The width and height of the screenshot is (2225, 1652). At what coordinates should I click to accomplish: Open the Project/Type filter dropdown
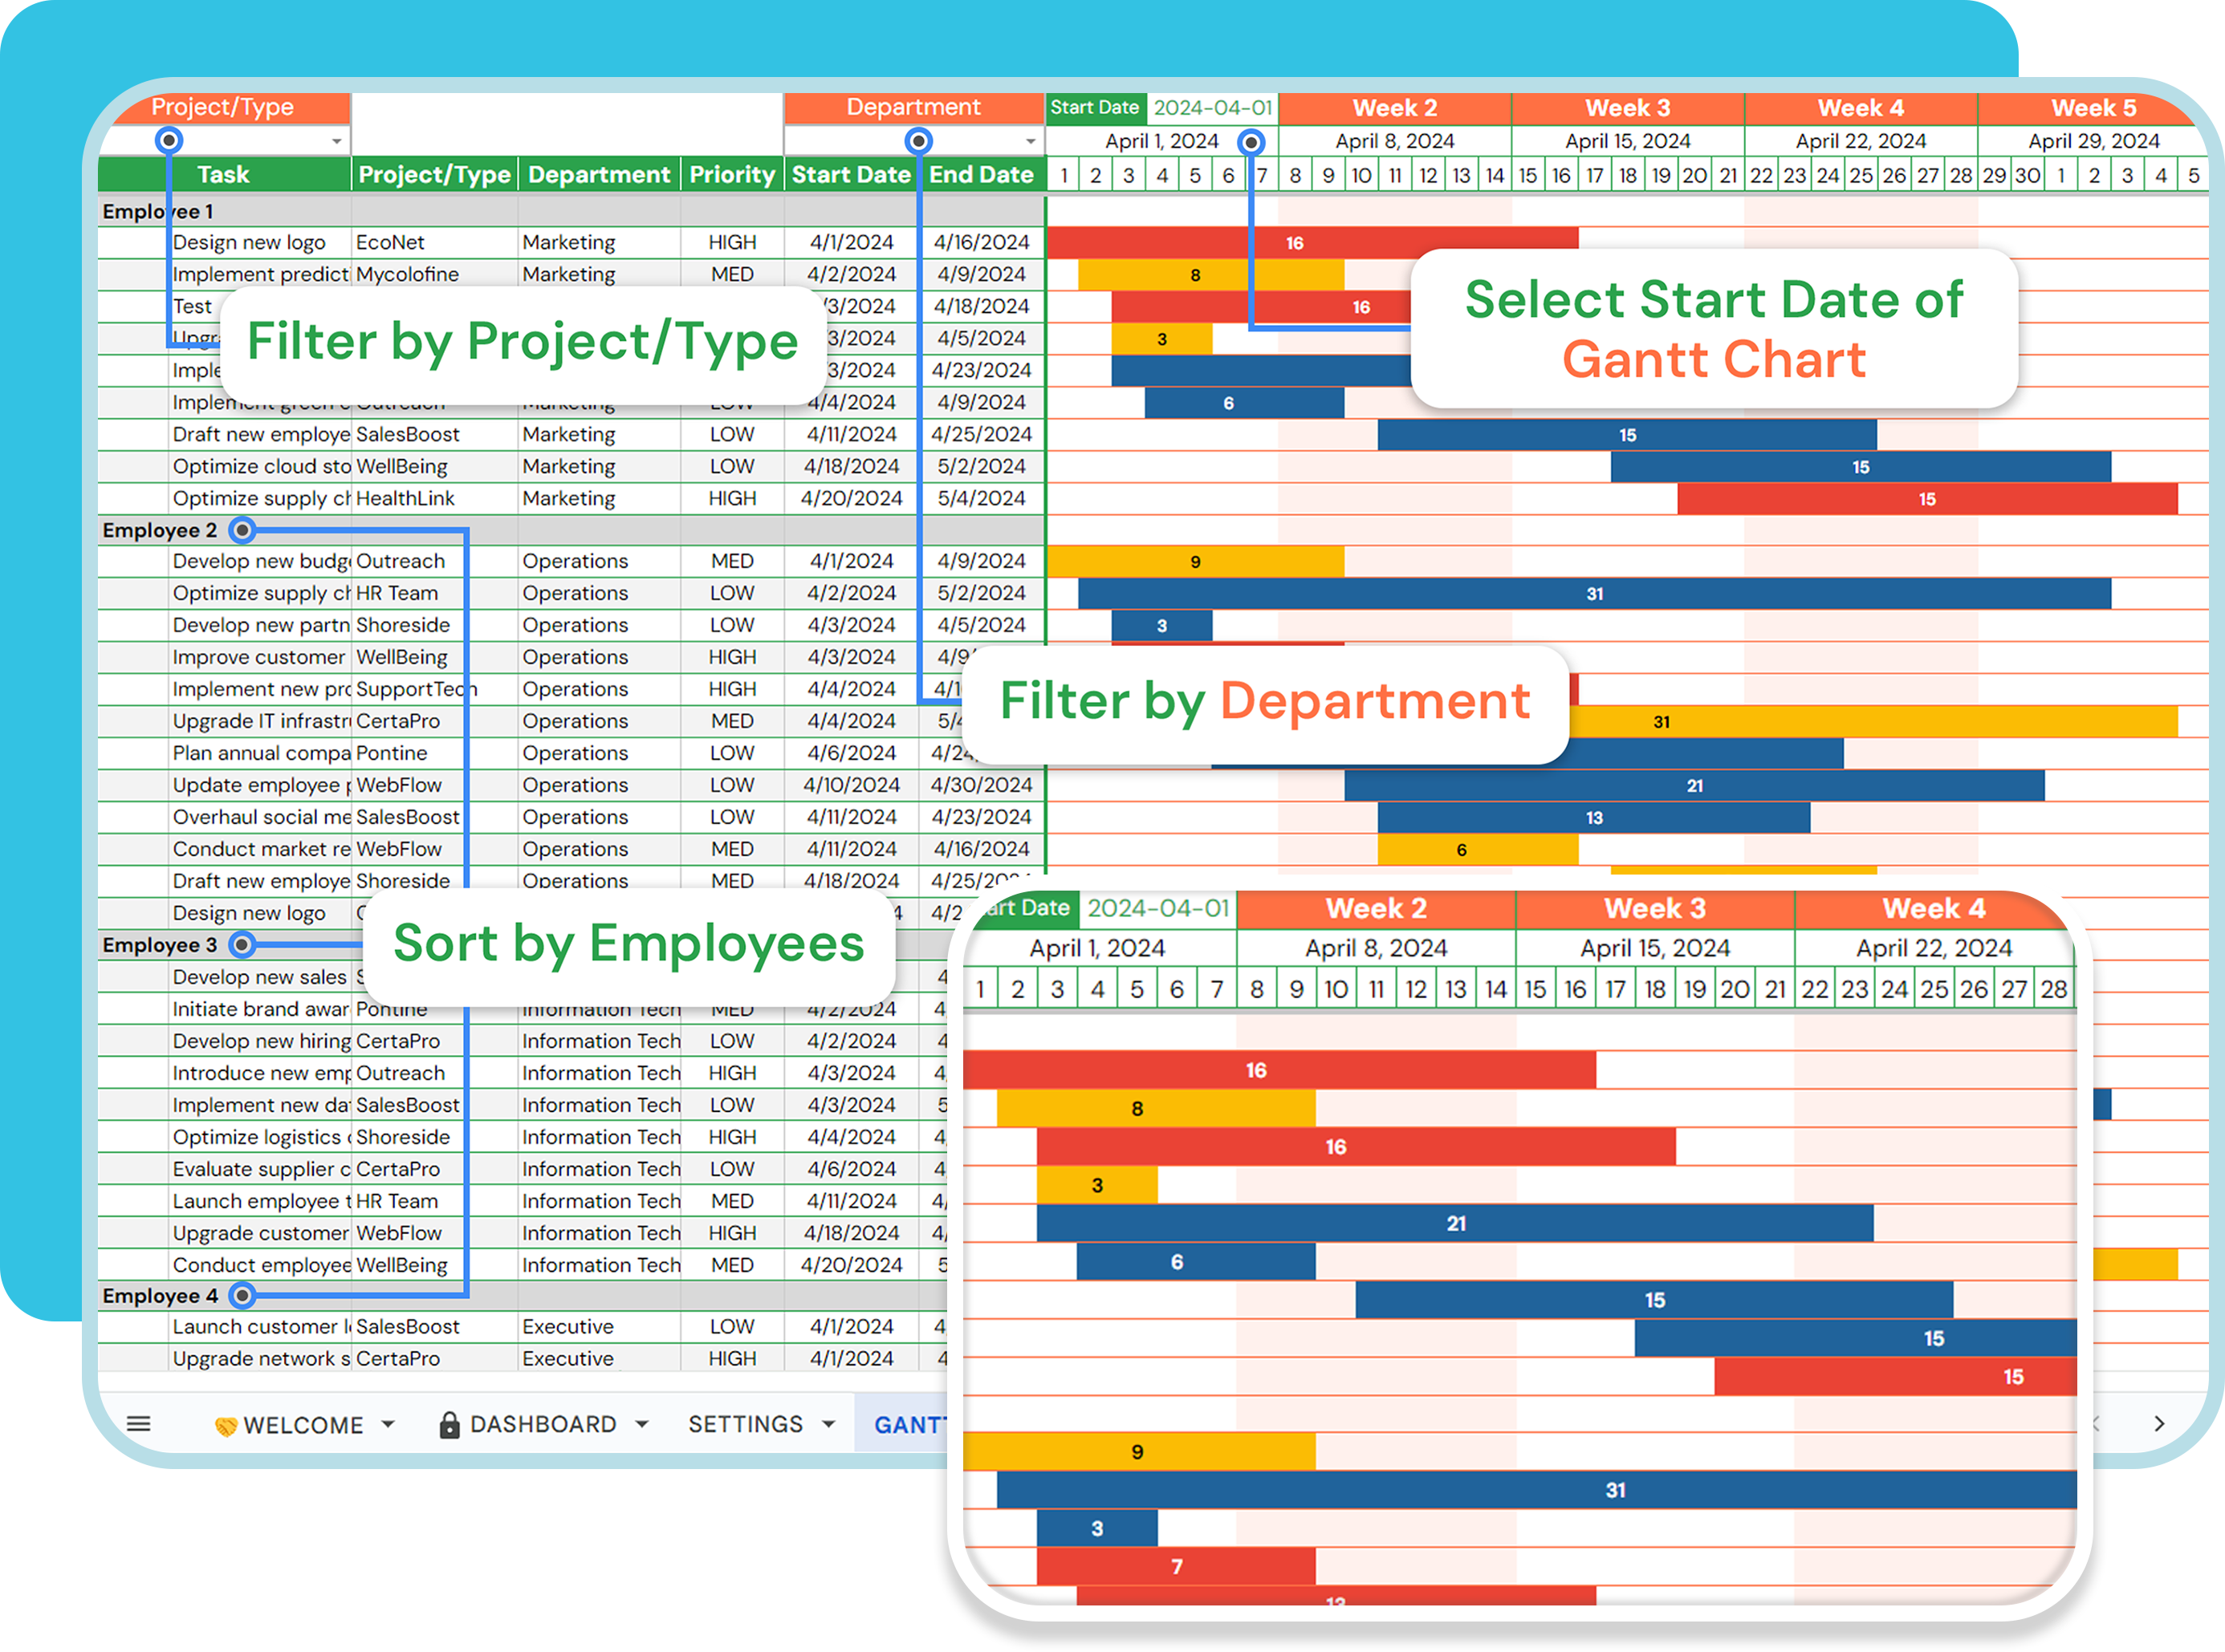click(x=337, y=141)
